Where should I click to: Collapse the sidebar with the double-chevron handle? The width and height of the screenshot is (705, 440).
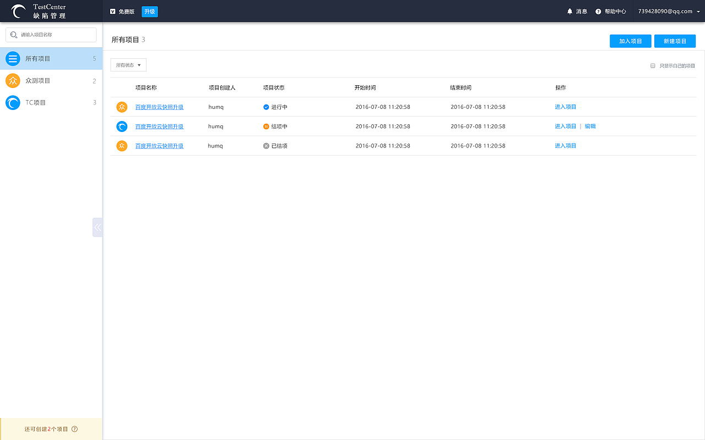pos(97,227)
